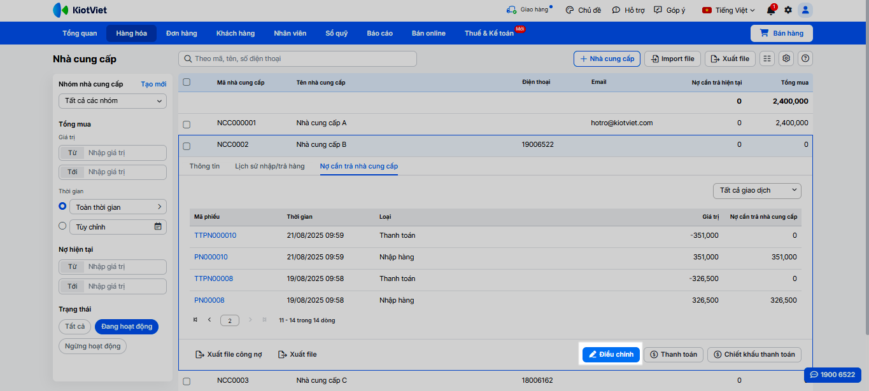Open the settings gear in top bar
The width and height of the screenshot is (869, 391).
(x=788, y=10)
